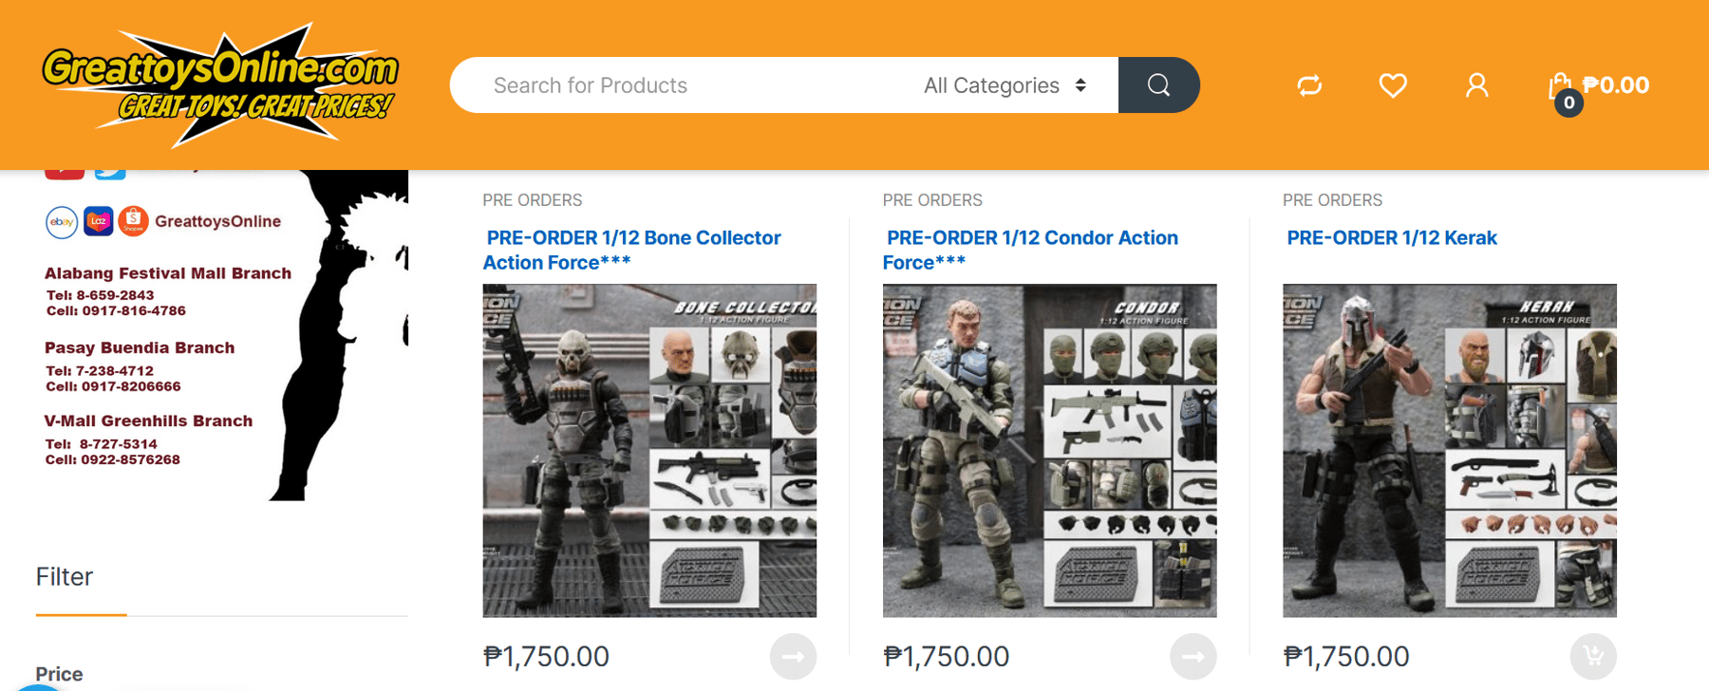
Task: Visit the Shopee store icon
Action: coord(133,220)
